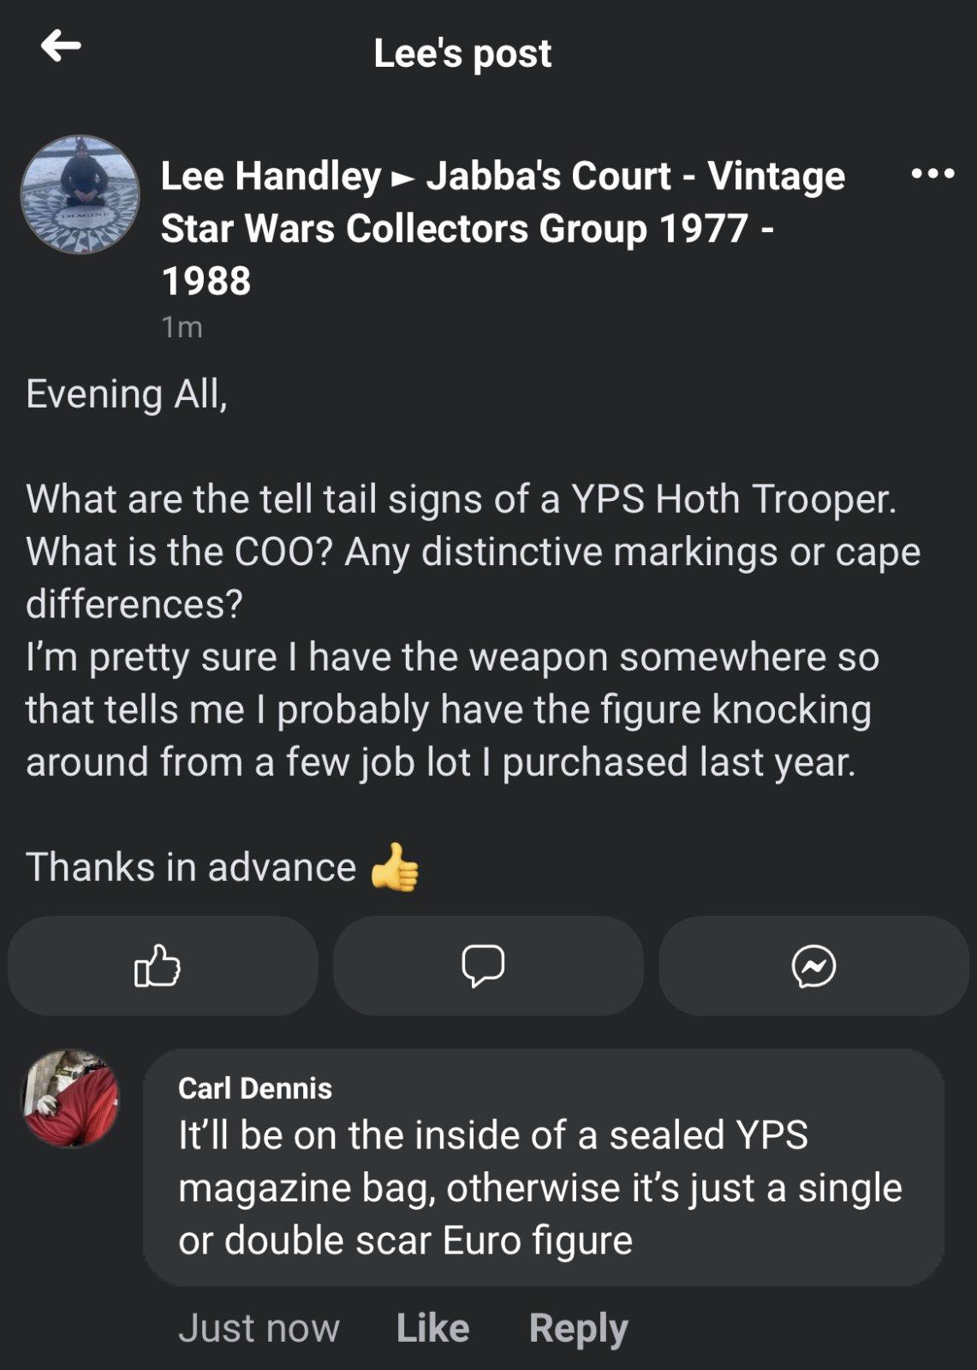Reply to Carl Dennis's comment
977x1370 pixels.
click(578, 1327)
